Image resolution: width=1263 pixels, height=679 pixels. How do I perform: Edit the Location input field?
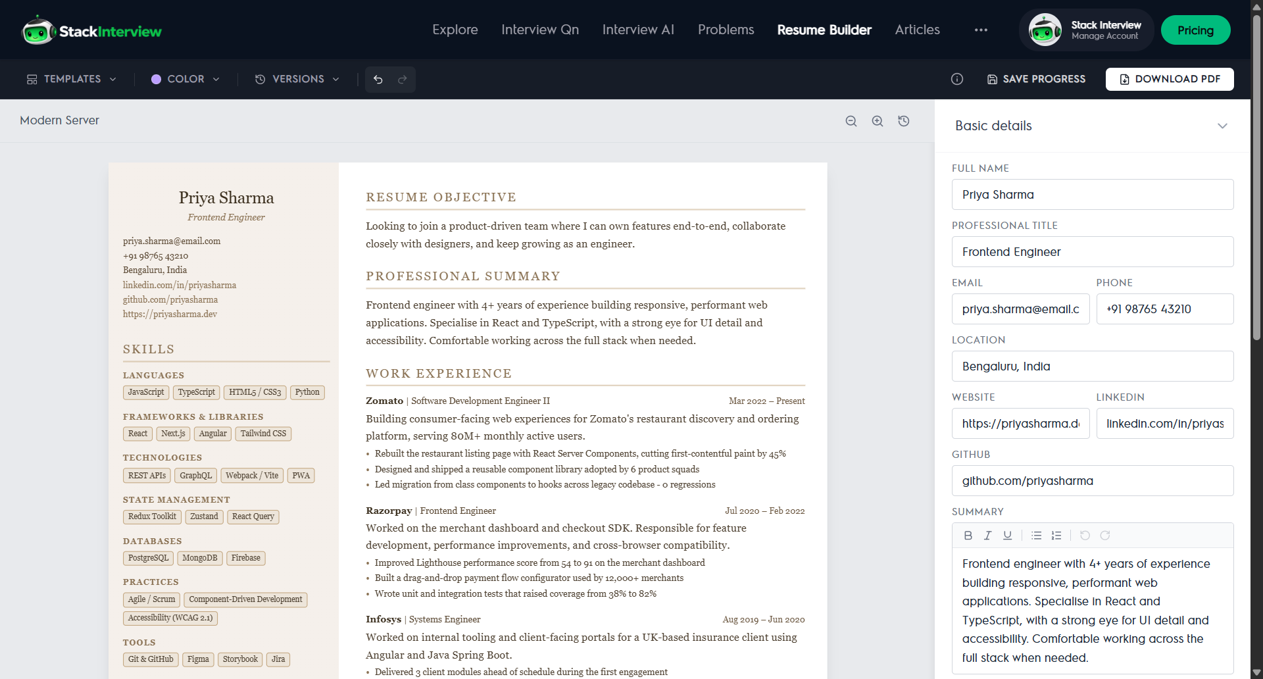click(x=1092, y=366)
